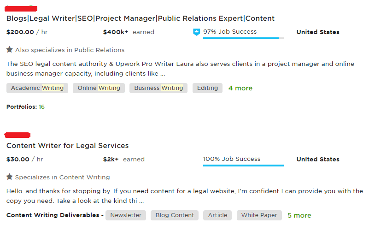This screenshot has height=225, width=369.
Task: Expand the 5 more deliverables link
Action: (299, 215)
